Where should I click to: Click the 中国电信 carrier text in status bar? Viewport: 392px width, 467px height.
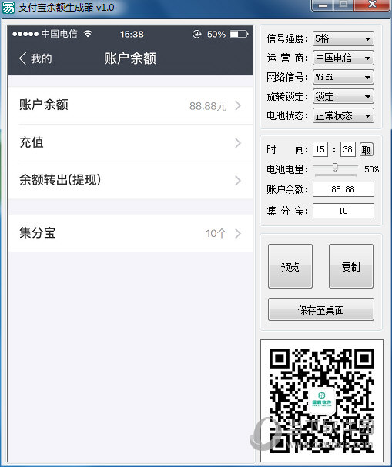pos(59,34)
